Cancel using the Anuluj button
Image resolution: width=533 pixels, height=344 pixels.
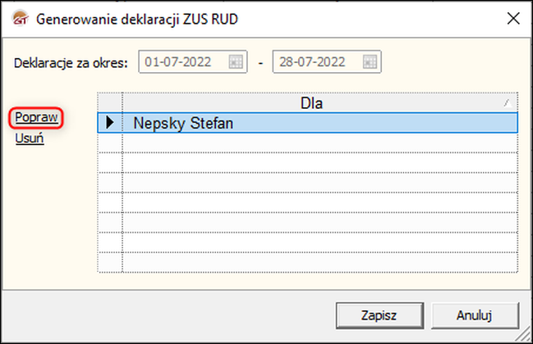(x=475, y=315)
